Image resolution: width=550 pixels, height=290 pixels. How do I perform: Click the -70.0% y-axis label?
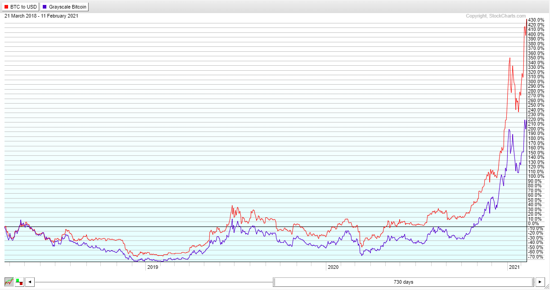[x=536, y=257]
